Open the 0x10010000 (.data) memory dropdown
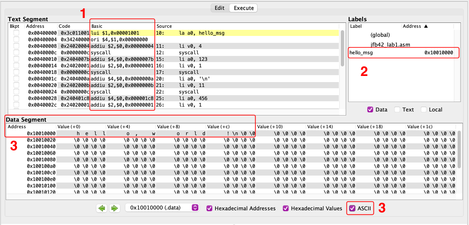 (x=162, y=208)
